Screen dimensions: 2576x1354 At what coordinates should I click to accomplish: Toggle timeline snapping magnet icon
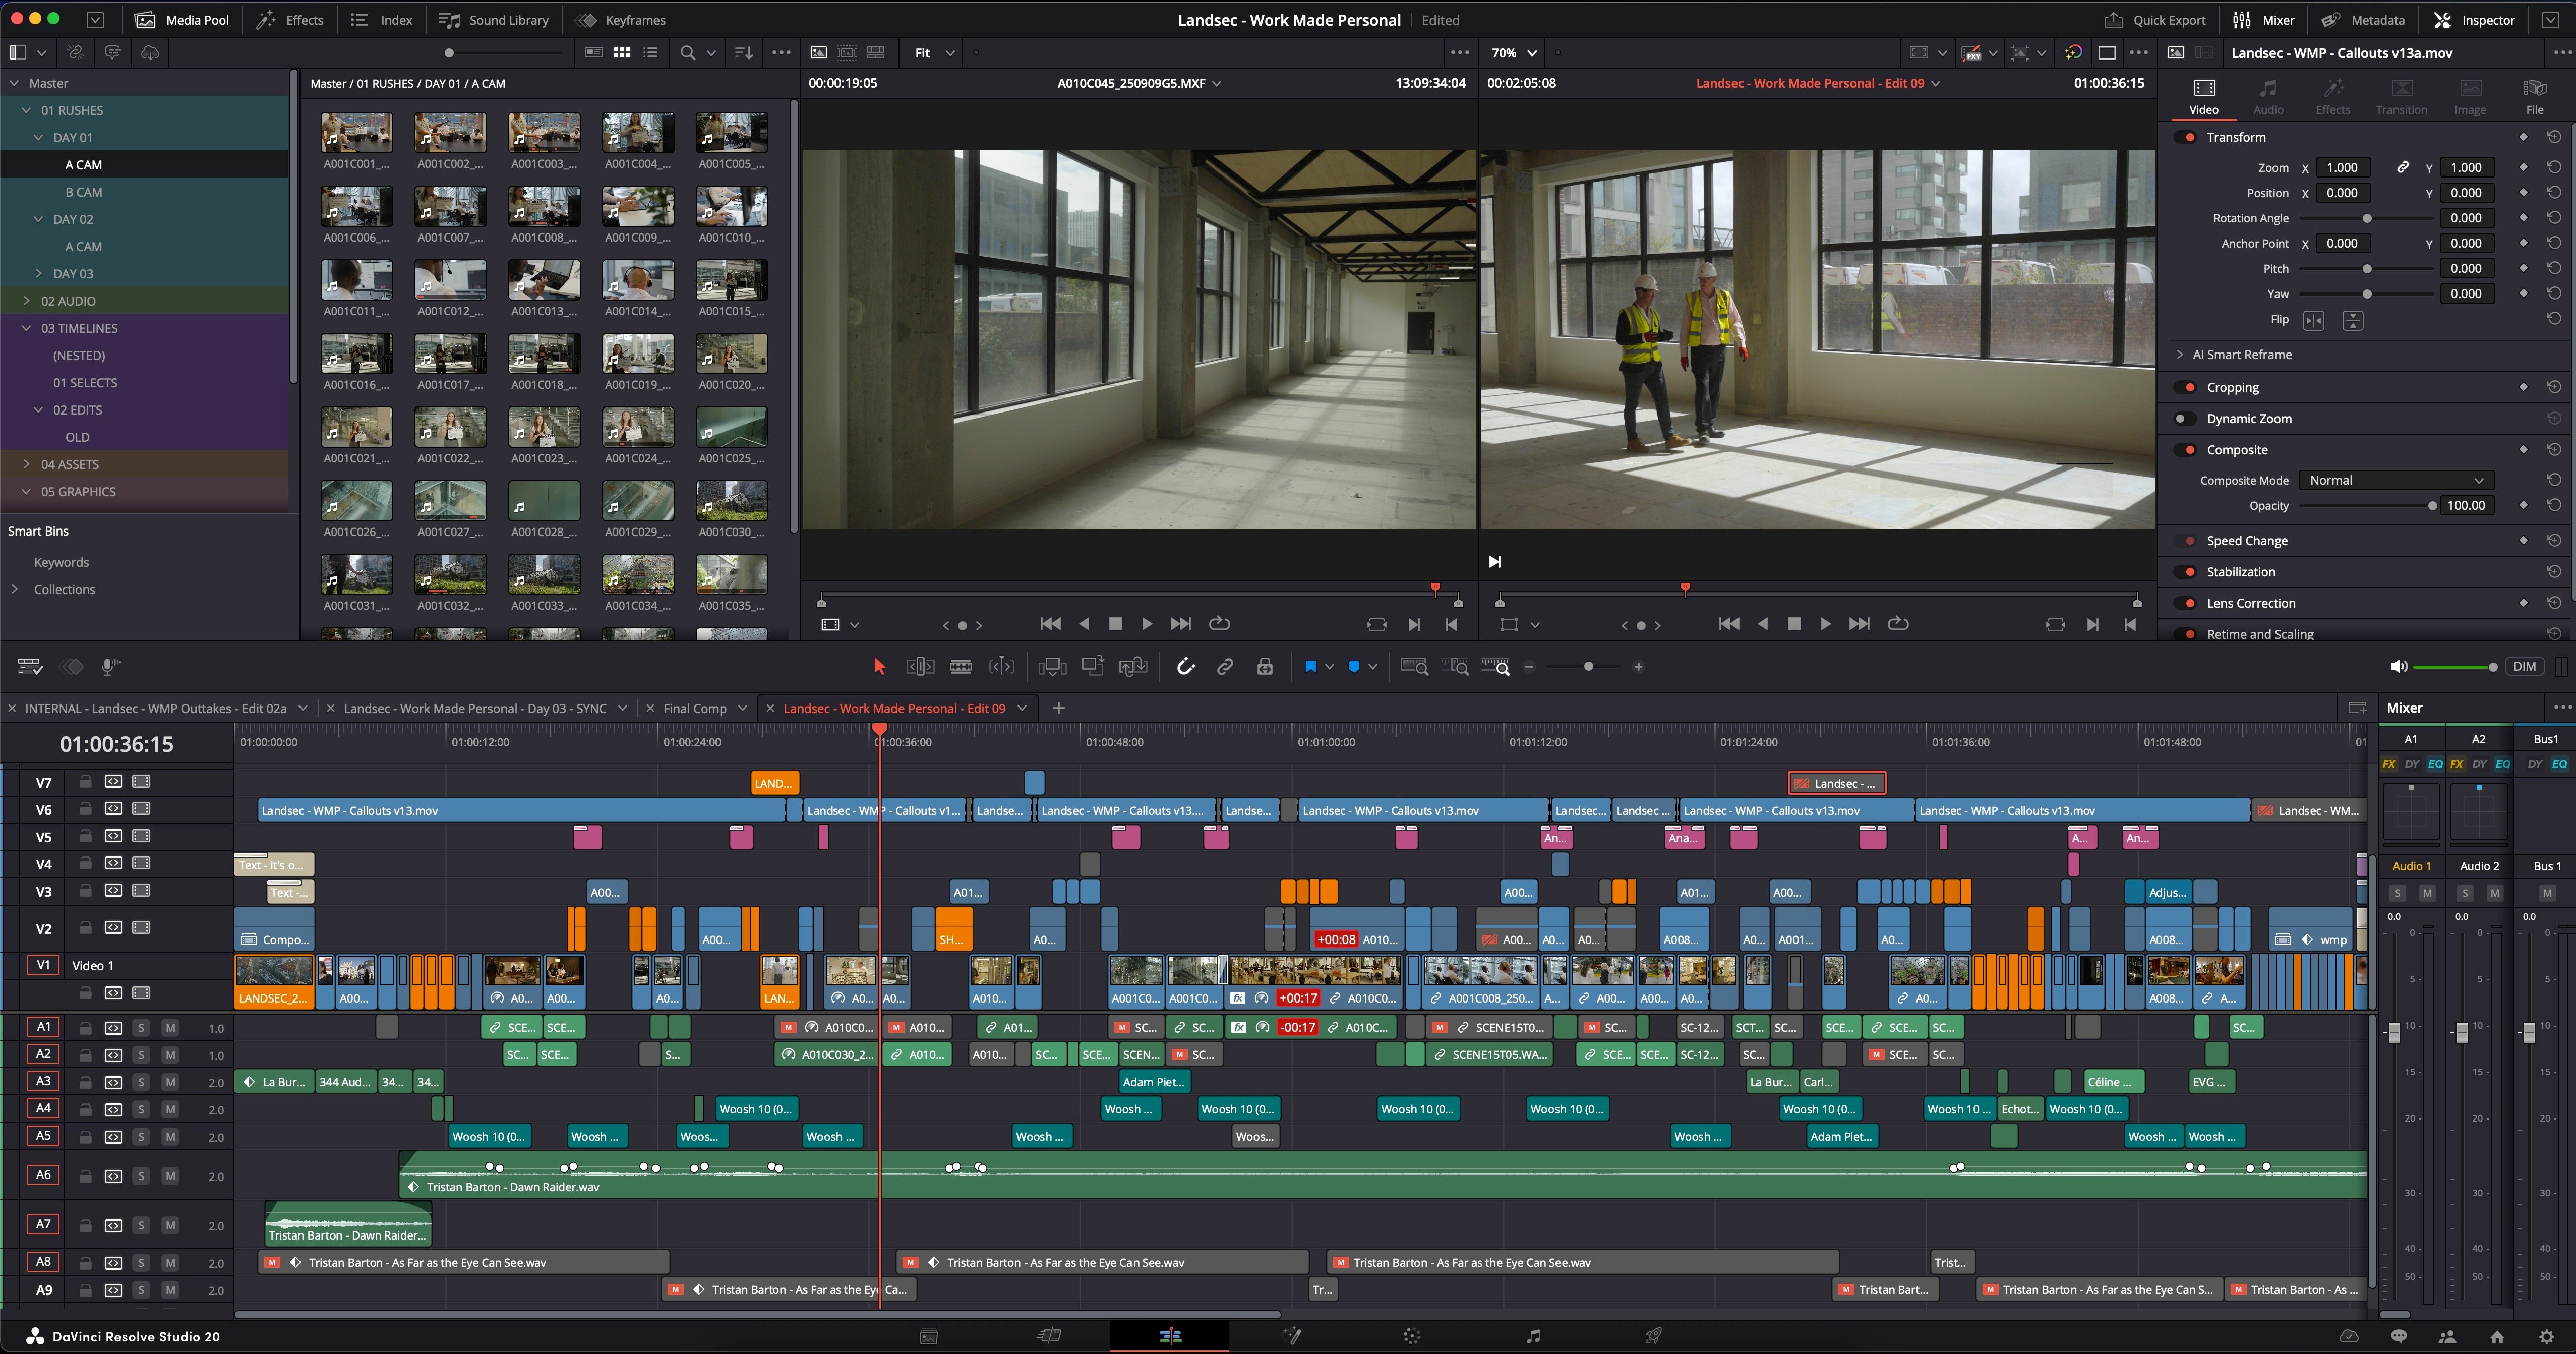pyautogui.click(x=1185, y=667)
